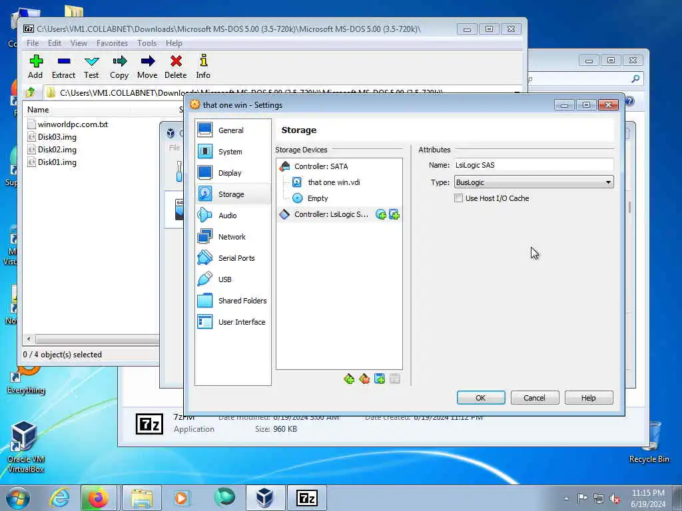Open the Audio settings category
The height and width of the screenshot is (511, 682).
tap(232, 216)
